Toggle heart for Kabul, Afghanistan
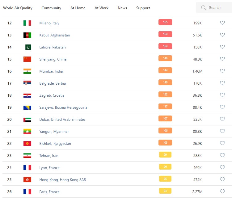Viewport: 232px width, 198px height. click(x=222, y=35)
